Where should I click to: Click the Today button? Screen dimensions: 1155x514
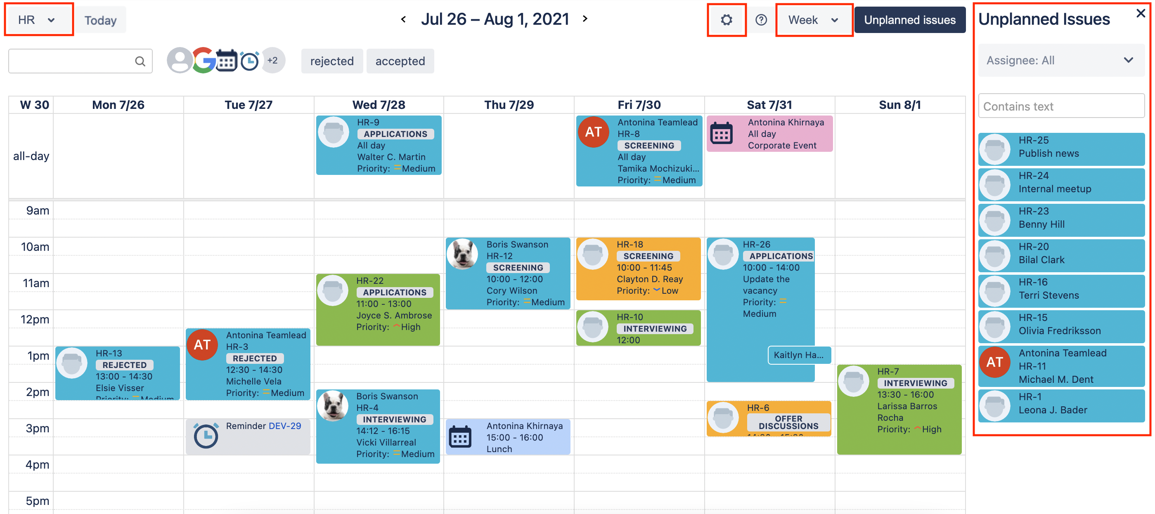[100, 21]
